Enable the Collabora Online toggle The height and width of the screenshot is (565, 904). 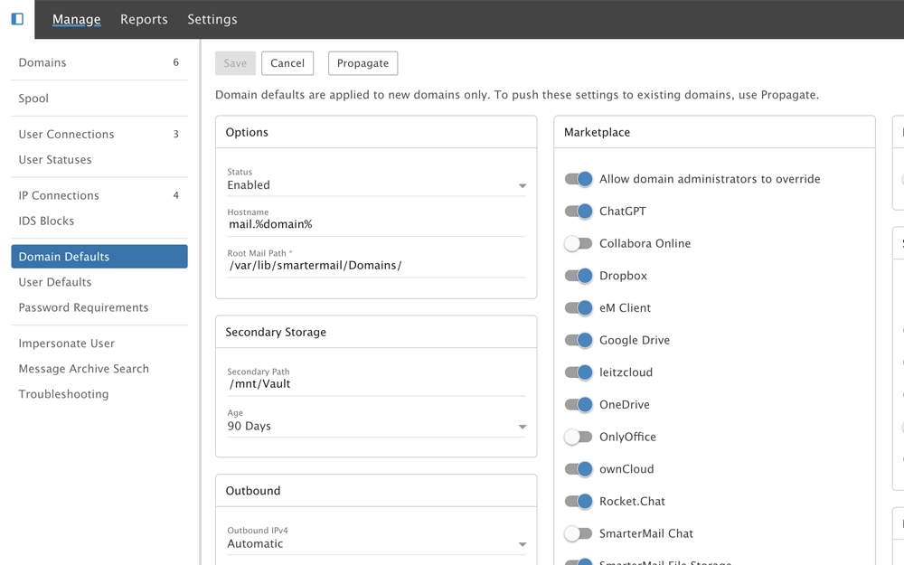coord(579,243)
